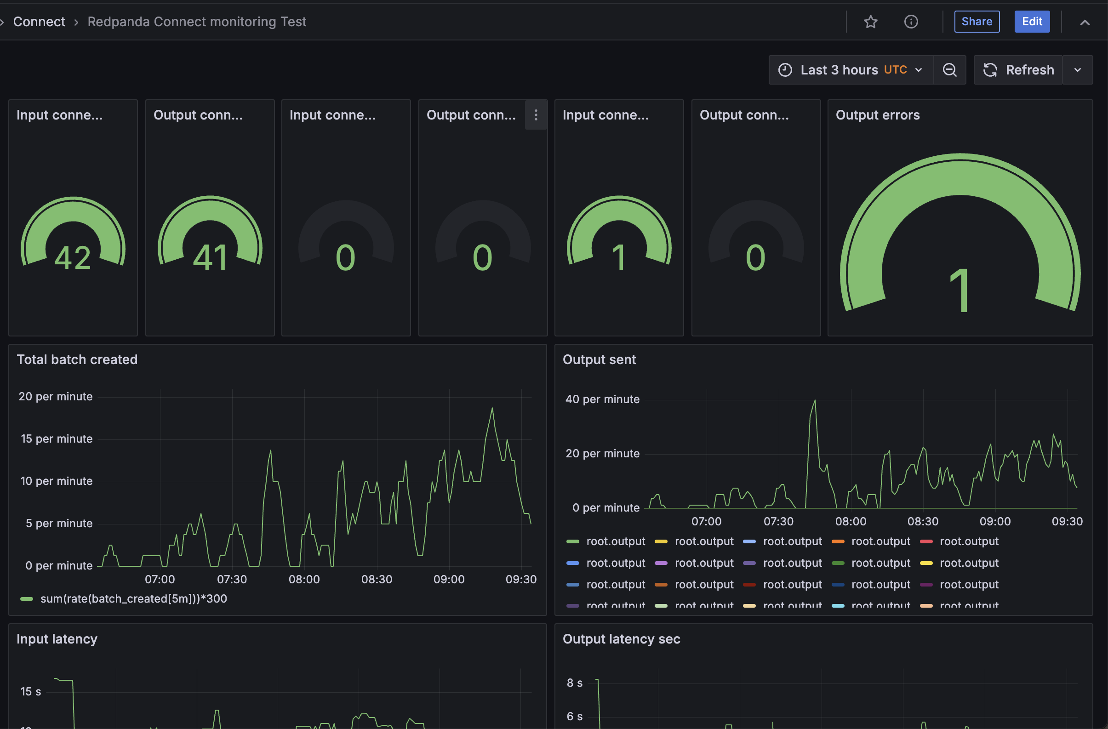Toggle the sum(rate(batch_created[5m]))*300 legend series
The image size is (1108, 729).
pos(133,598)
